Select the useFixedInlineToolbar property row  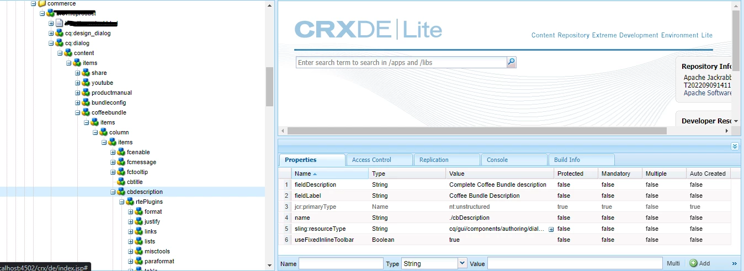pos(504,240)
